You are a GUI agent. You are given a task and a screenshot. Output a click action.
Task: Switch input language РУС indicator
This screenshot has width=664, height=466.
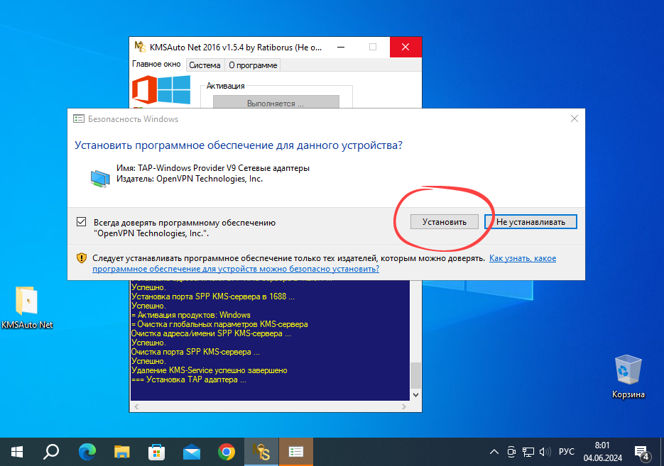[566, 452]
